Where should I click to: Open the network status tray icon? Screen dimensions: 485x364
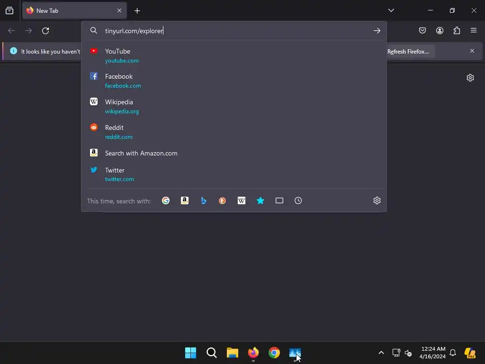coord(396,353)
